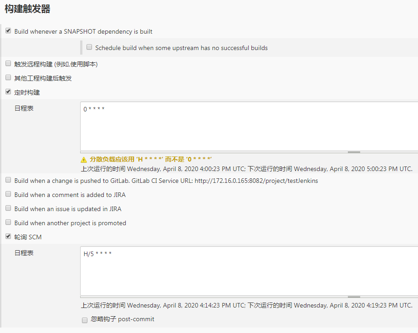The width and height of the screenshot is (418, 333).
Task: Check Build when another project is promoted
Action: click(8, 222)
